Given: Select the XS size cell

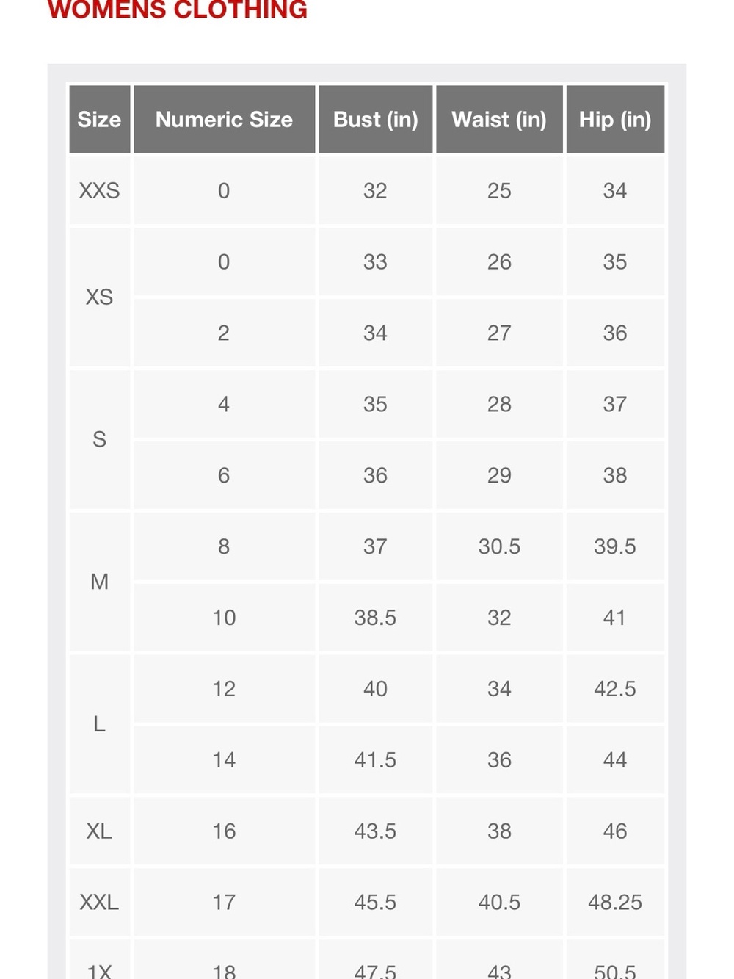Looking at the screenshot, I should click(100, 297).
